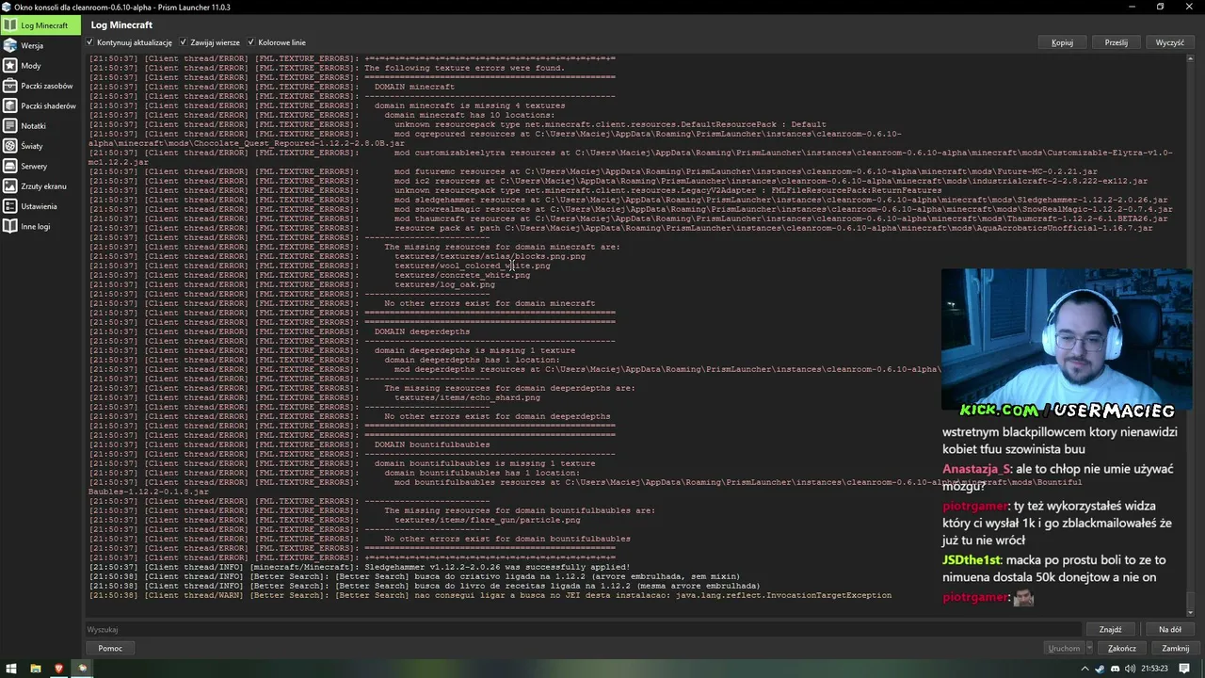This screenshot has height=678, width=1205.
Task: Click the Better Search WARN log line
Action: coord(490,595)
